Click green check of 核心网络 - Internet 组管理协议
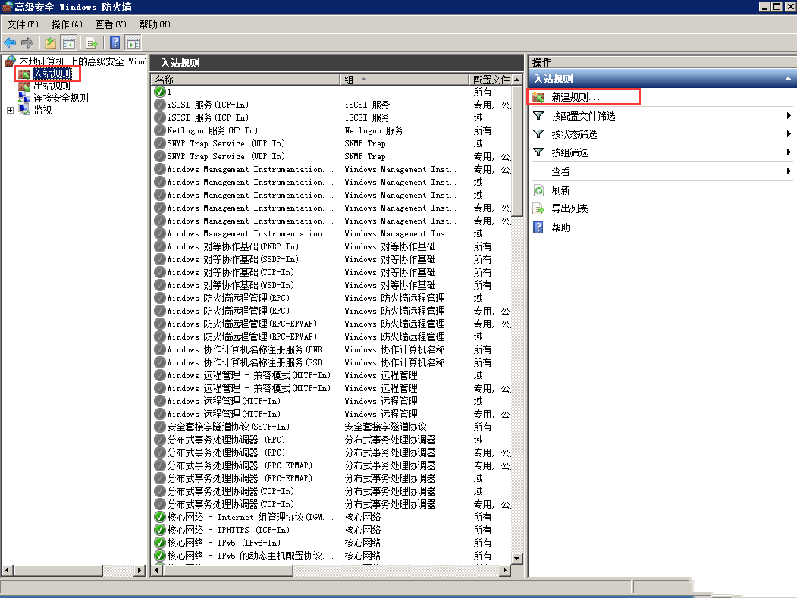The image size is (797, 598). 160,517
